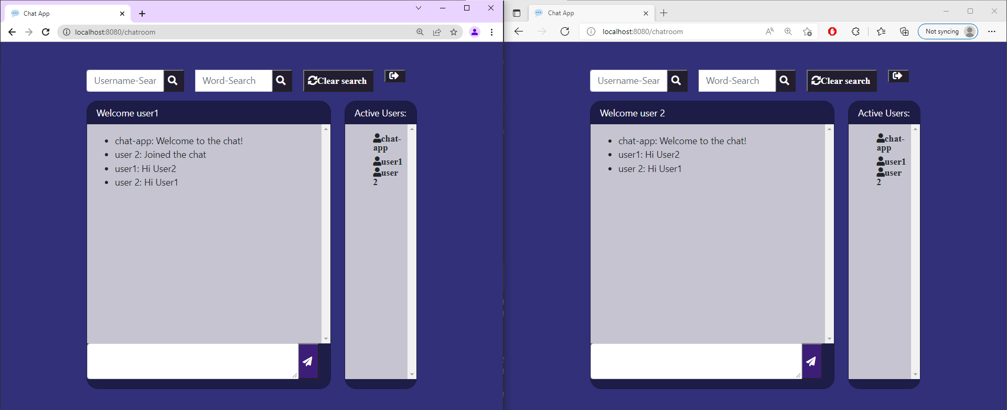The image size is (1007, 410).
Task: Focus Word-Search field in user 2 window
Action: pyautogui.click(x=737, y=81)
